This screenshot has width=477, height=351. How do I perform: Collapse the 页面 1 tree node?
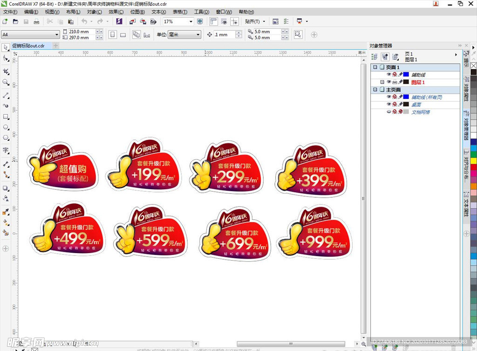click(375, 67)
